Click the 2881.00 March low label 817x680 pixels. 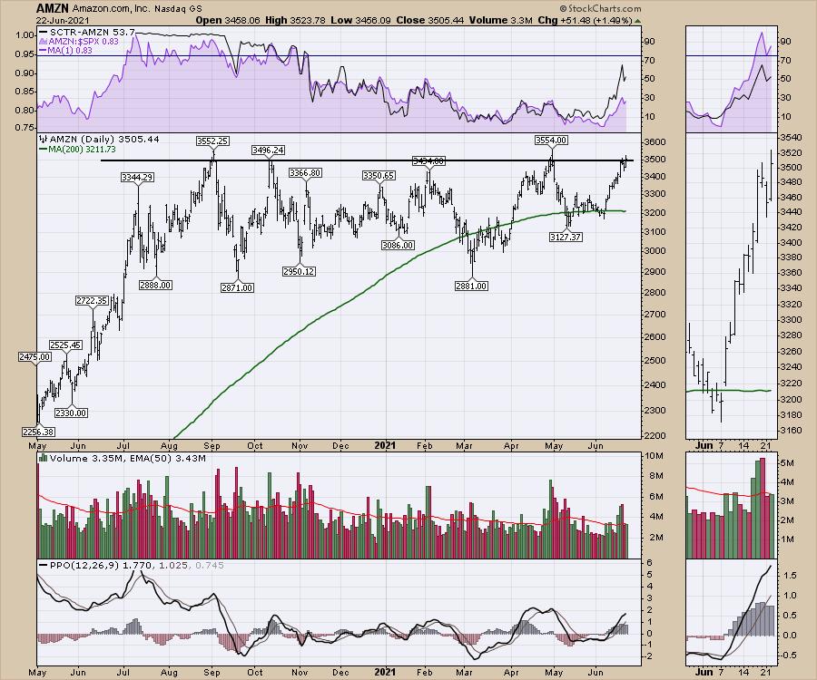click(472, 286)
